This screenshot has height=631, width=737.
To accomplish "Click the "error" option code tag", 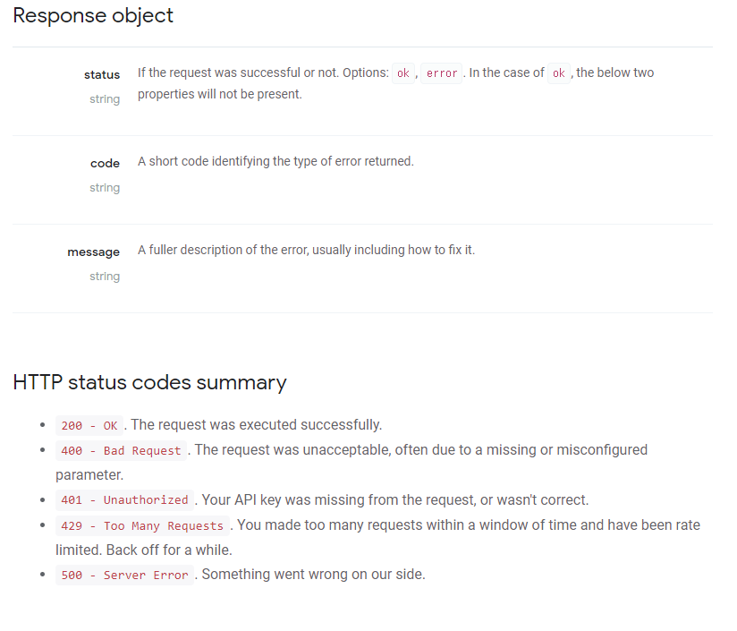I will [442, 73].
